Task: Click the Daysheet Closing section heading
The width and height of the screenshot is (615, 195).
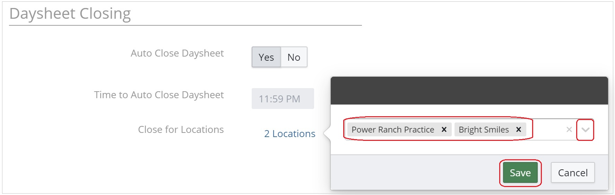Action: click(x=70, y=14)
